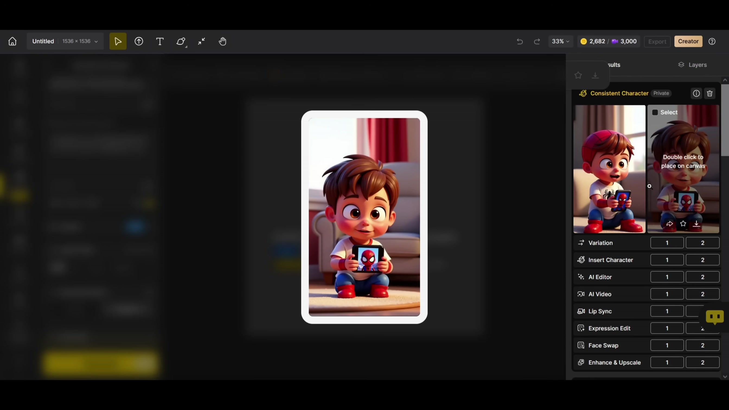Viewport: 729px width, 410px height.
Task: Undo the last action
Action: [x=520, y=41]
